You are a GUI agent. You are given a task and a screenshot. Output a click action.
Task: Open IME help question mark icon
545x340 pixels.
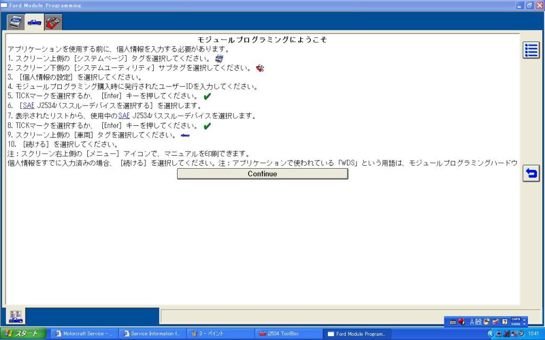point(505,321)
